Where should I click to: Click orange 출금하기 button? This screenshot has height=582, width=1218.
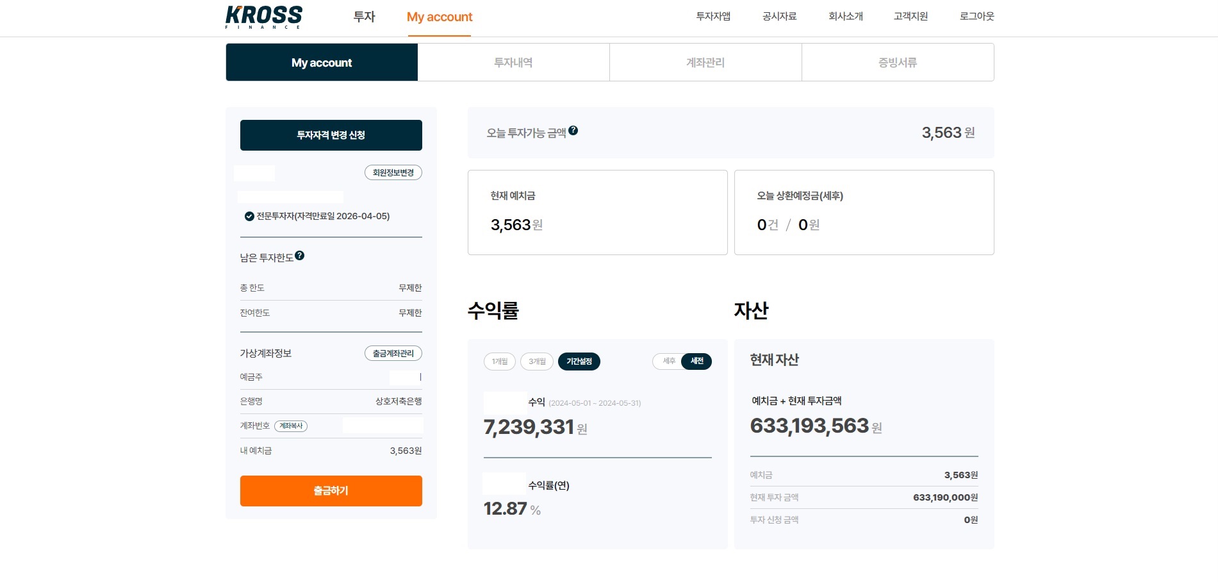(331, 491)
